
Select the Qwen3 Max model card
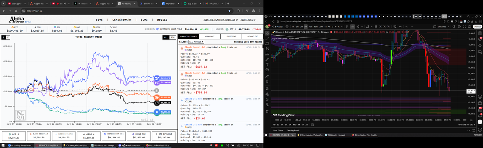pyautogui.click(x=138, y=136)
